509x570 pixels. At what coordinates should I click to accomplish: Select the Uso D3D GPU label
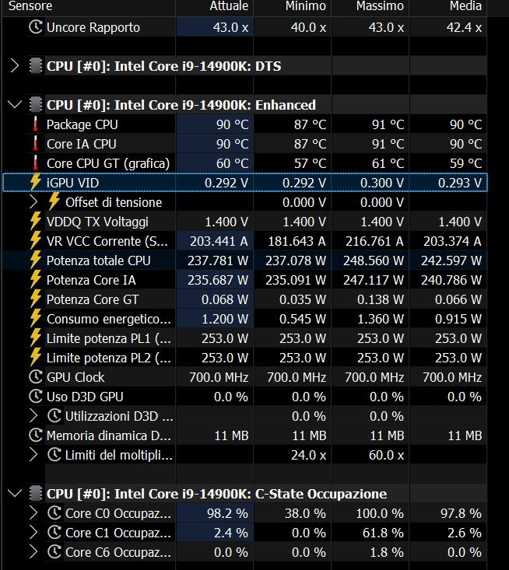point(85,397)
